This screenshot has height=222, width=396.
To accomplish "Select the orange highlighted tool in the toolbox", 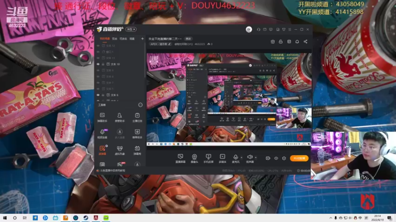I will tap(102, 150).
